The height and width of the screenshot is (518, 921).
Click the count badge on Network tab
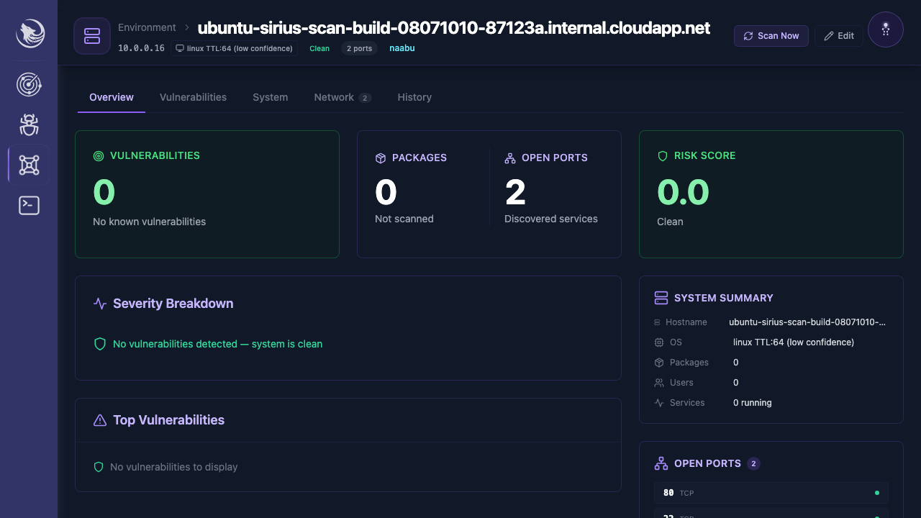[x=365, y=98]
